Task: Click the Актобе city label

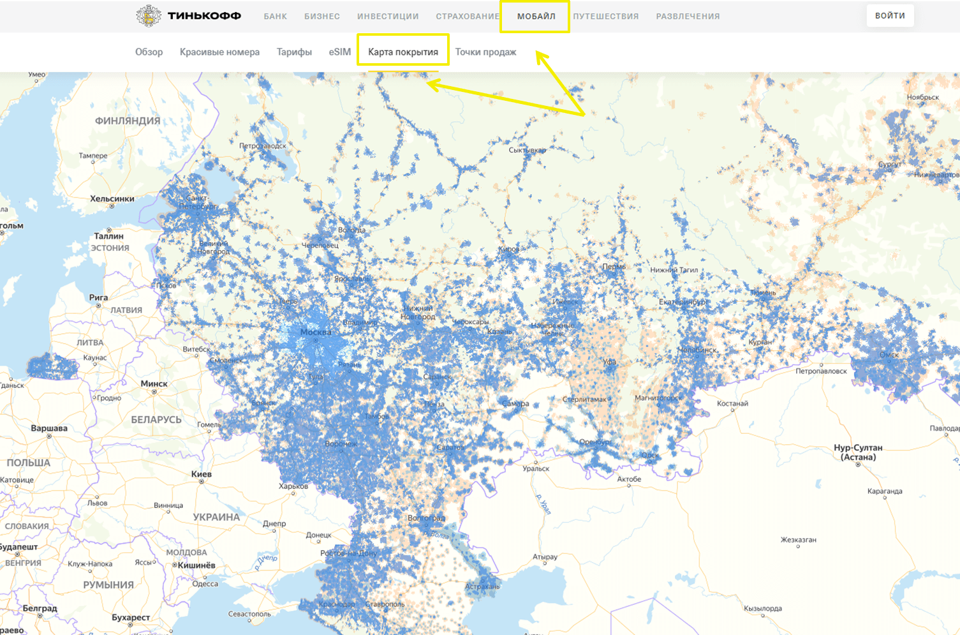Action: tap(629, 479)
